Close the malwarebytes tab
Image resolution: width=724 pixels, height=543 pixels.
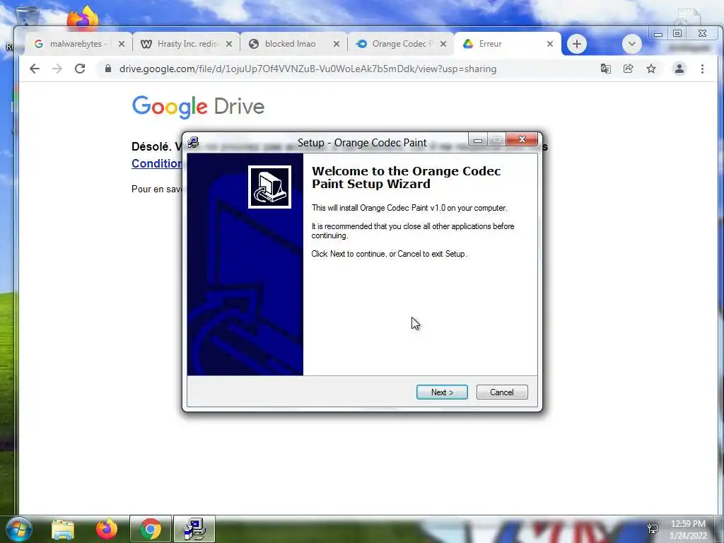(122, 44)
